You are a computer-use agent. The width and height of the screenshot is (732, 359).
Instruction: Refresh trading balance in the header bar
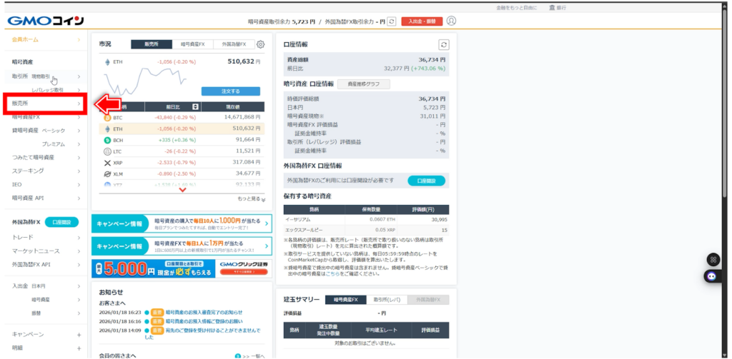tap(392, 21)
